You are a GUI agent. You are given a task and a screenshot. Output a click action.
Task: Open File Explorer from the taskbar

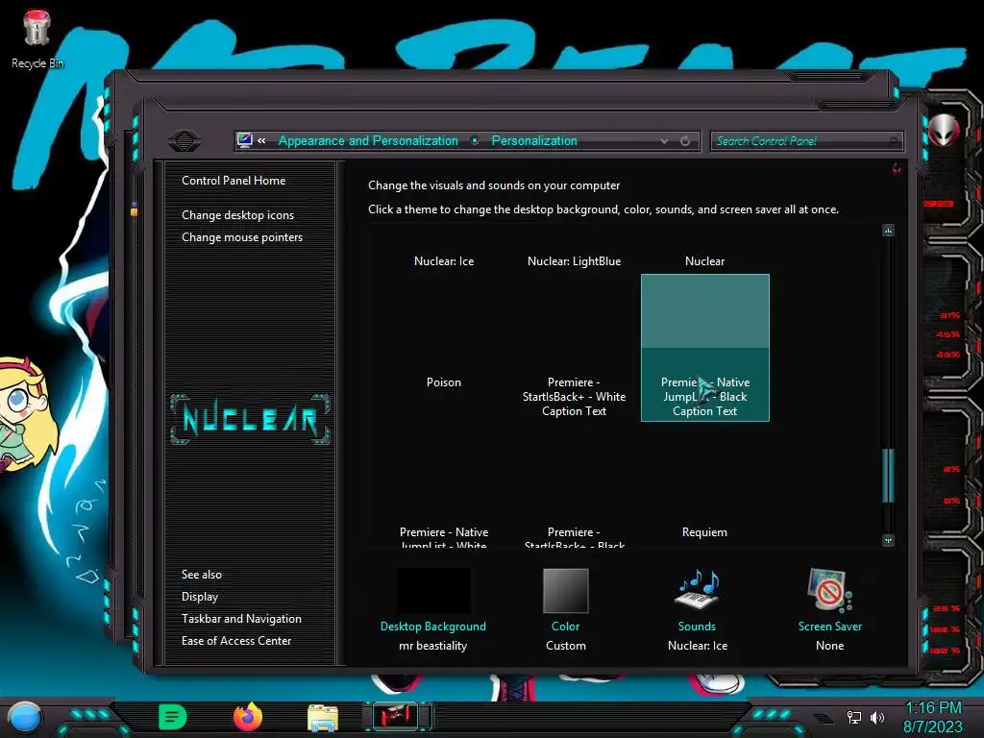(323, 718)
